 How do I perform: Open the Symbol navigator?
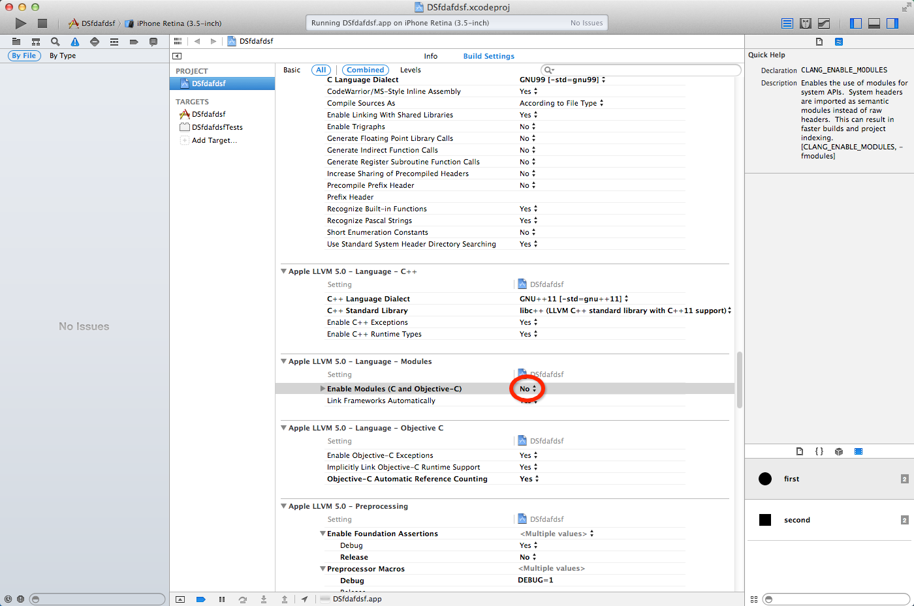click(36, 42)
